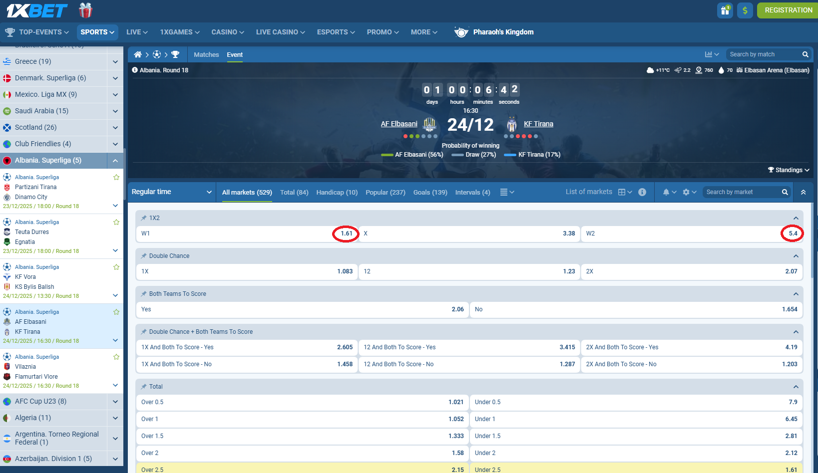Open the KF Tirana team page link
This screenshot has height=473, width=818.
tap(539, 124)
